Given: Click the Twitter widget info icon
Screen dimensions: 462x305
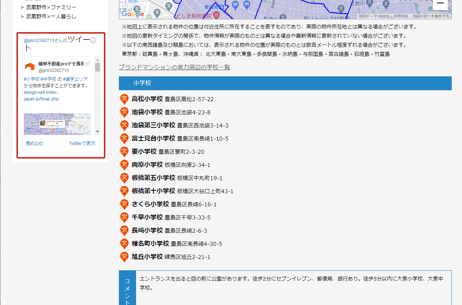Looking at the screenshot, I should pyautogui.click(x=93, y=40).
